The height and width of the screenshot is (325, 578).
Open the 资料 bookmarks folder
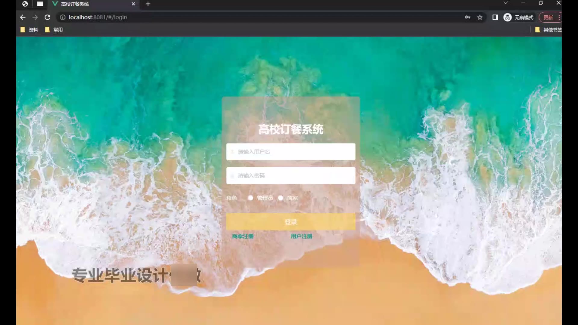(x=30, y=30)
